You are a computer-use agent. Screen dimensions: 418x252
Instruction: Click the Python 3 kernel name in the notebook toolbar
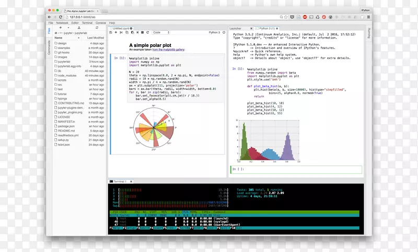(214, 32)
